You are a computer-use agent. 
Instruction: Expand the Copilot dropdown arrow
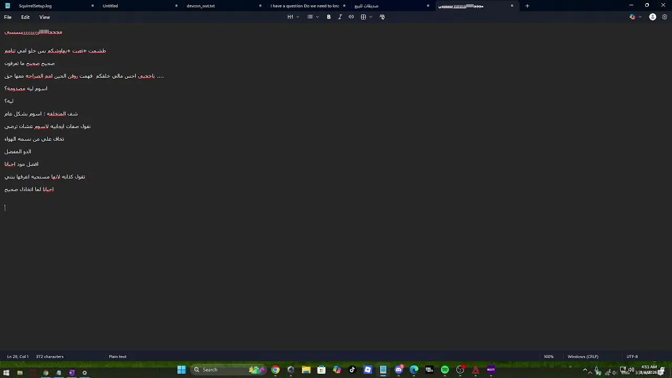coord(640,17)
